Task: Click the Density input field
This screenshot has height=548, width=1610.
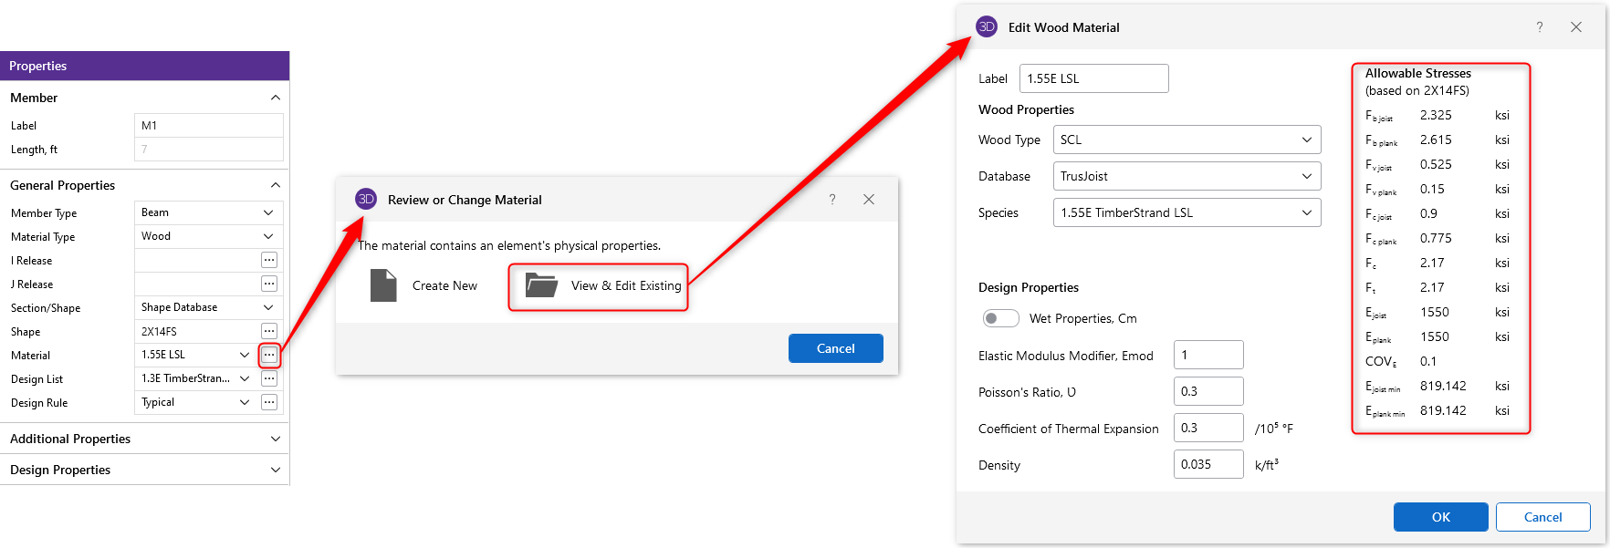Action: 1207,464
